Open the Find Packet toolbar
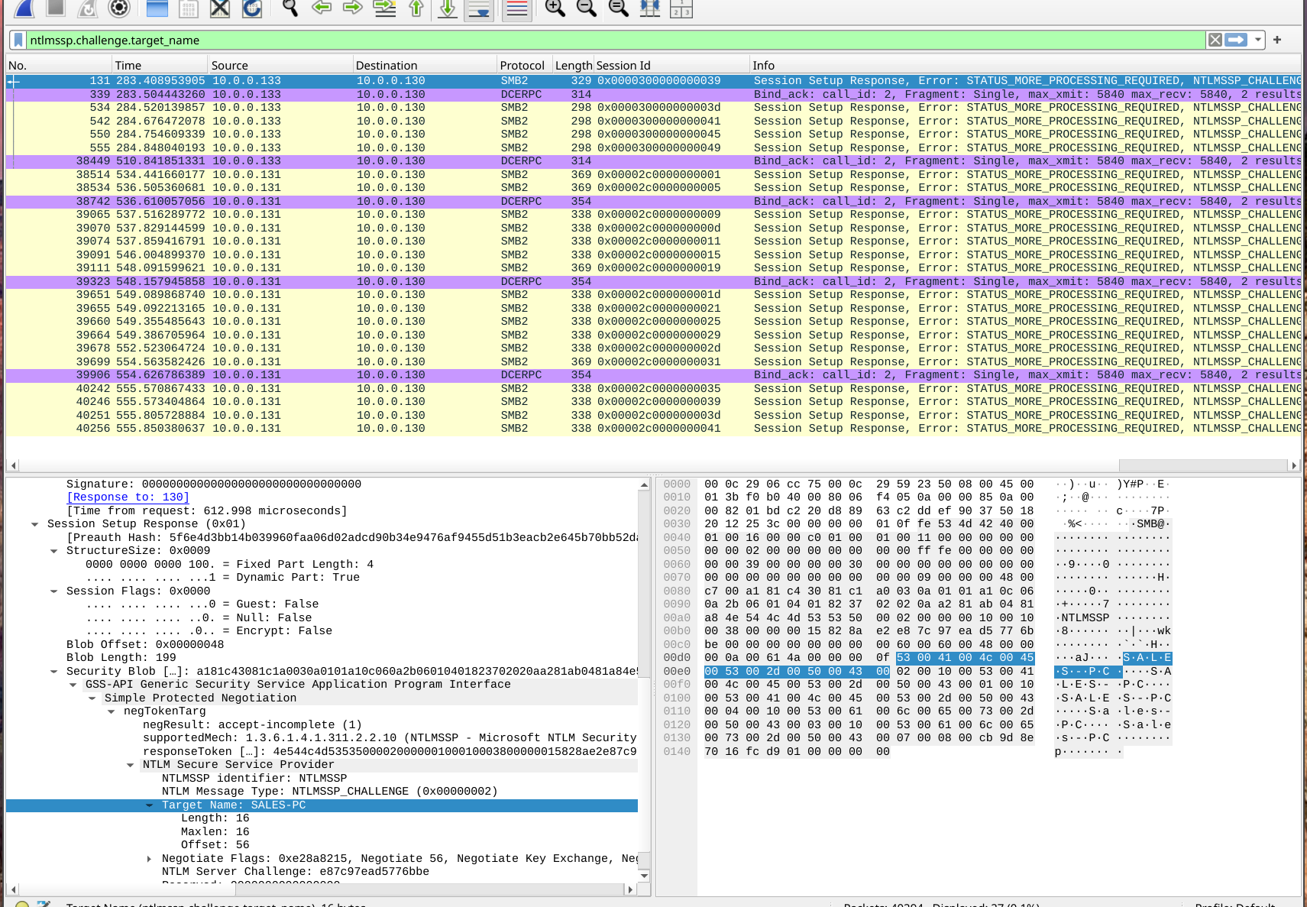The height and width of the screenshot is (907, 1307). coord(290,9)
